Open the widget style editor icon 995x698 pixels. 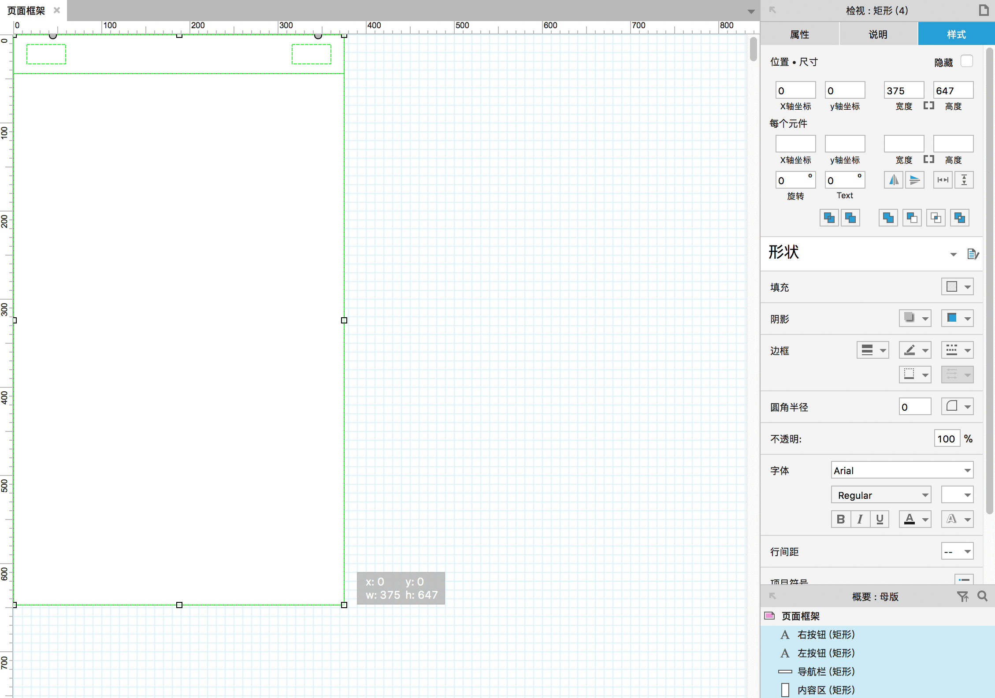[973, 254]
